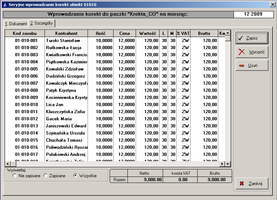Click the Lica Jan contractor cell
Image resolution: width=277 pixels, height=200 pixels.
pyautogui.click(x=66, y=105)
